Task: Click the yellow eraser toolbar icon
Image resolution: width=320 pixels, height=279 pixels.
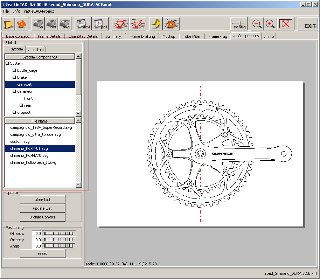Action: click(156, 24)
